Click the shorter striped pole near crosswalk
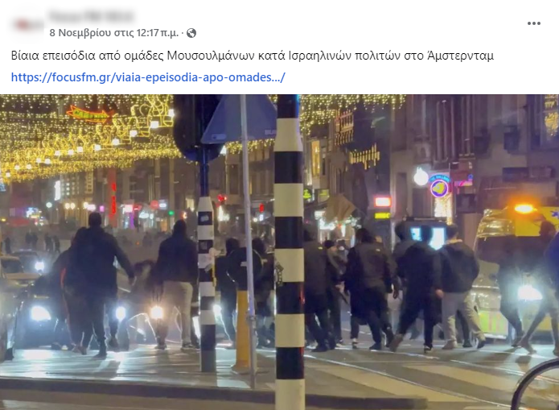559x410 pixels. (x=207, y=284)
